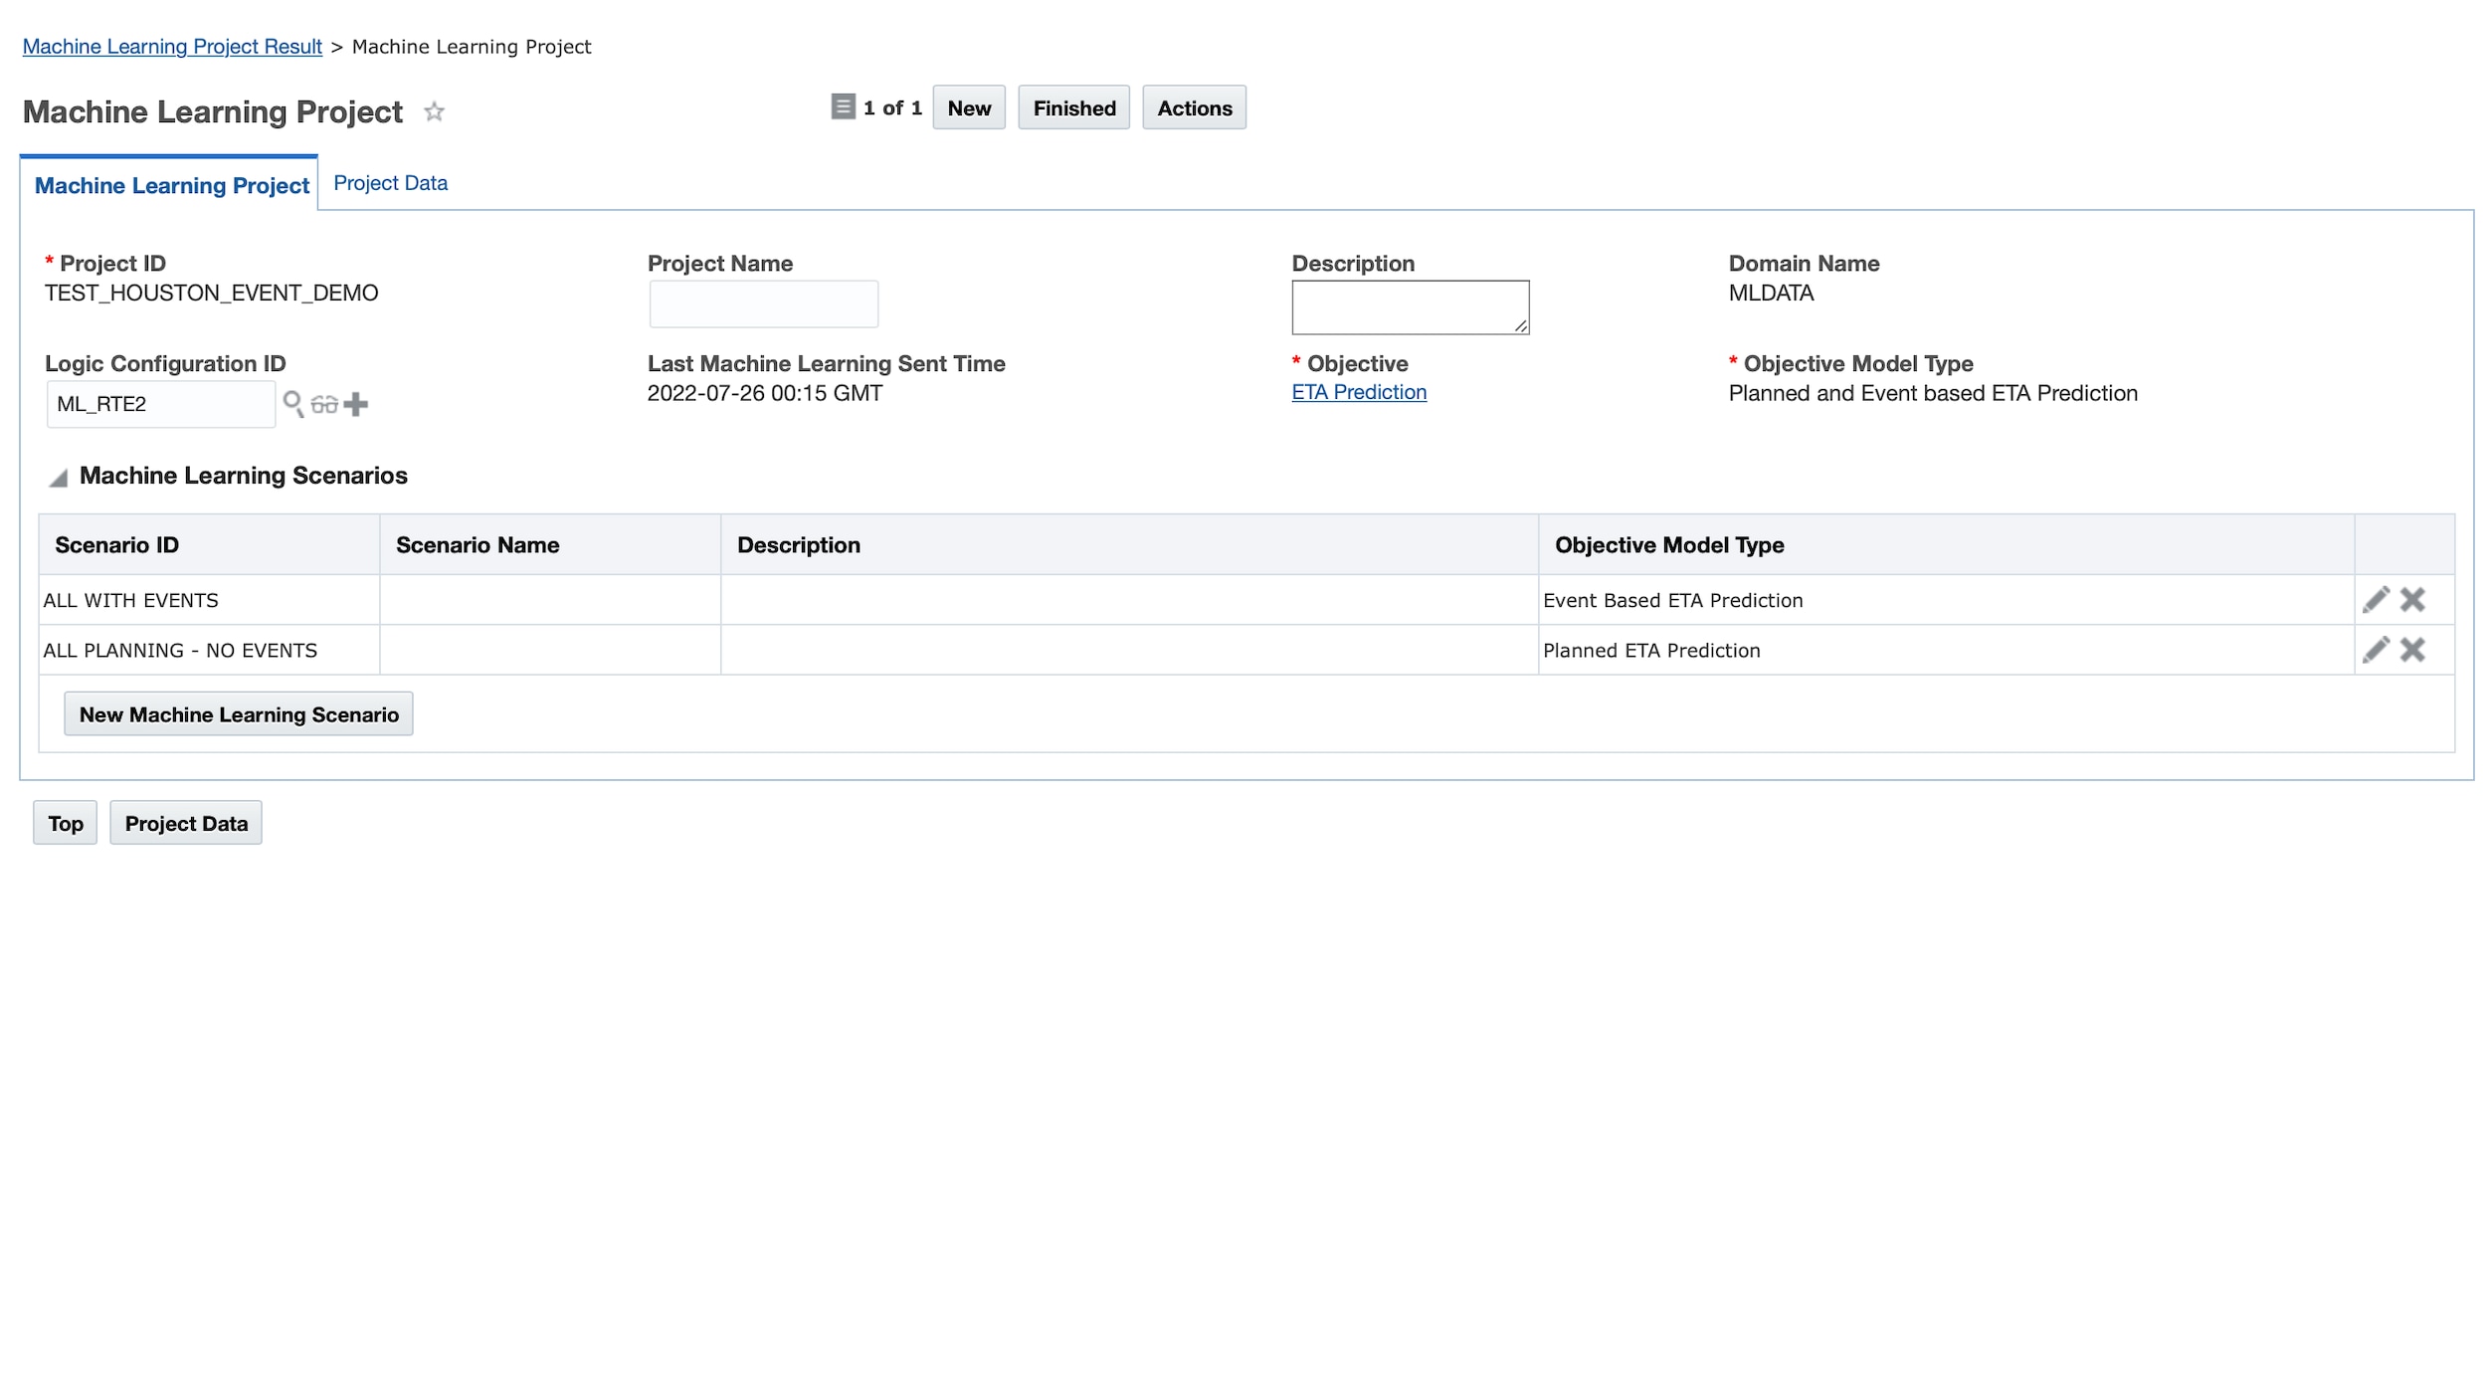
Task: Click the Finished button
Action: [x=1073, y=107]
